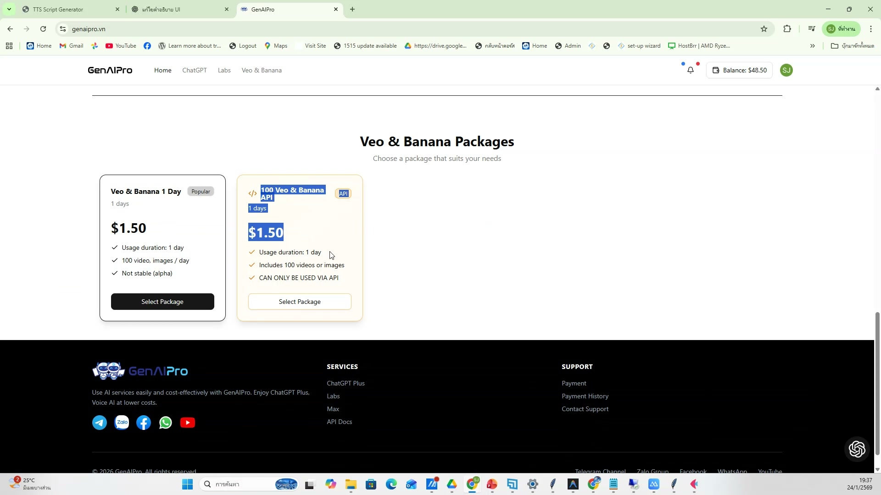Open the Telegram social icon in footer
This screenshot has width=881, height=495.
pos(100,422)
